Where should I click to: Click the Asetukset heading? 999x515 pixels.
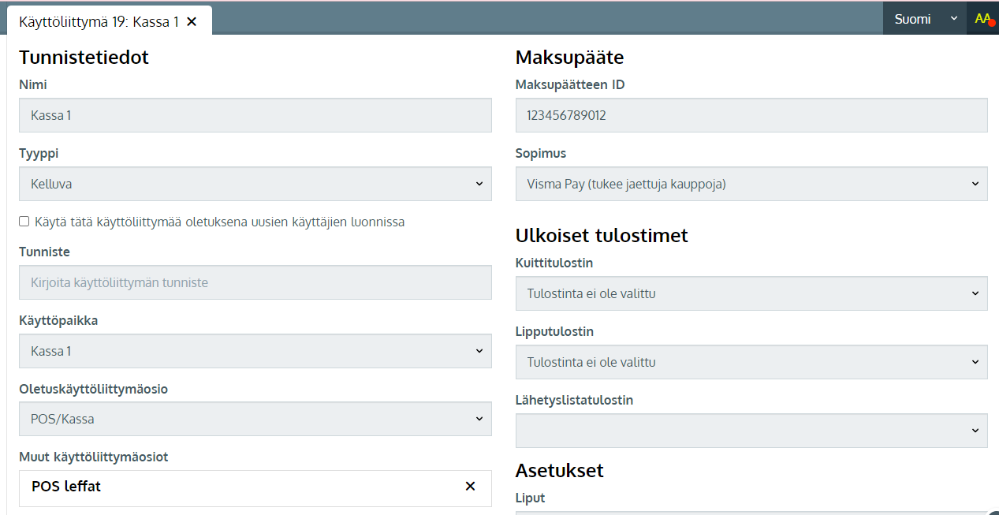[559, 470]
